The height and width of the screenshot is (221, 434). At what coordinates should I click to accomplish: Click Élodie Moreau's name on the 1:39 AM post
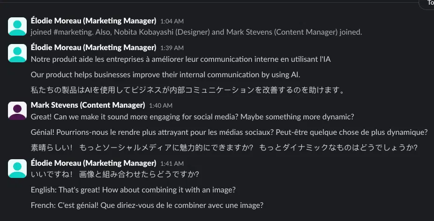[93, 48]
